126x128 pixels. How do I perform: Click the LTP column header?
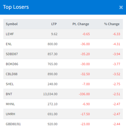[x=54, y=24]
